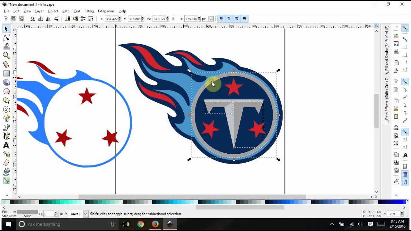Toggle Layer 1 lock icon

[66, 214]
